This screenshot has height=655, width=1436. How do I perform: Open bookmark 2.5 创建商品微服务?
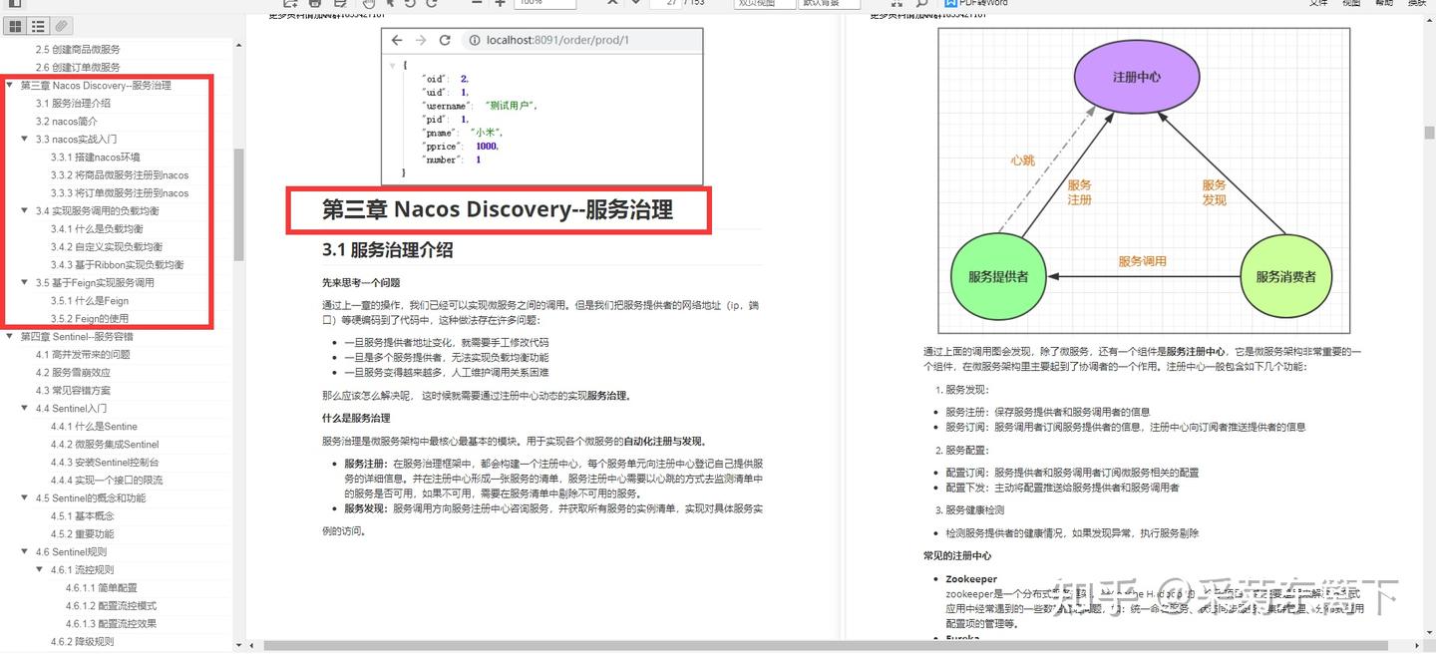tap(78, 50)
